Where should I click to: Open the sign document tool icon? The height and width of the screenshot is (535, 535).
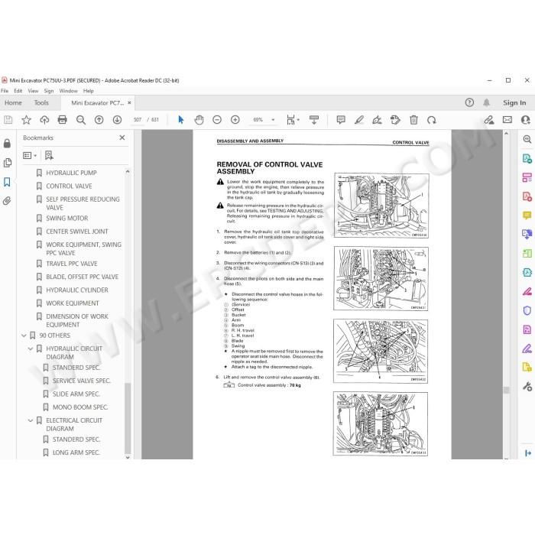[x=377, y=120]
